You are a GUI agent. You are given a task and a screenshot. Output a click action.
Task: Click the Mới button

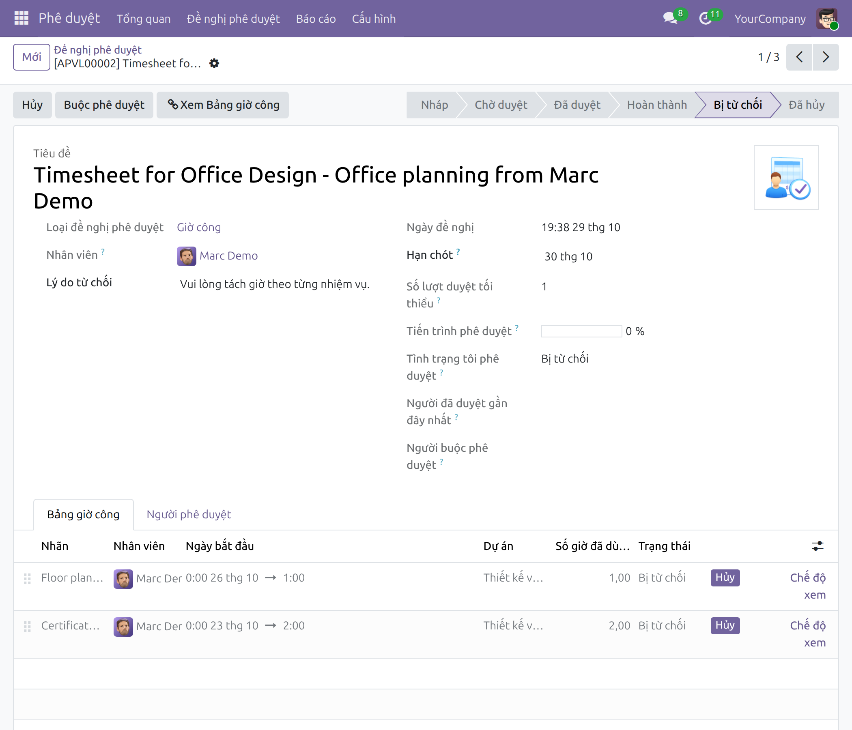point(32,57)
